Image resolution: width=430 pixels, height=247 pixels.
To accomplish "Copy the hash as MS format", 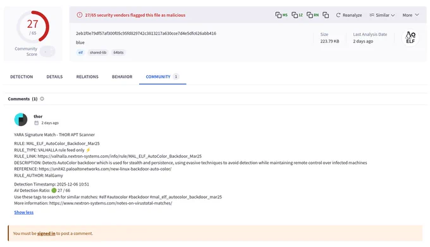I will click(x=281, y=15).
